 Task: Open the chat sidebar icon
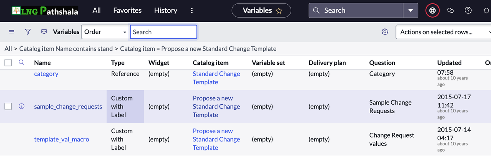tap(451, 11)
